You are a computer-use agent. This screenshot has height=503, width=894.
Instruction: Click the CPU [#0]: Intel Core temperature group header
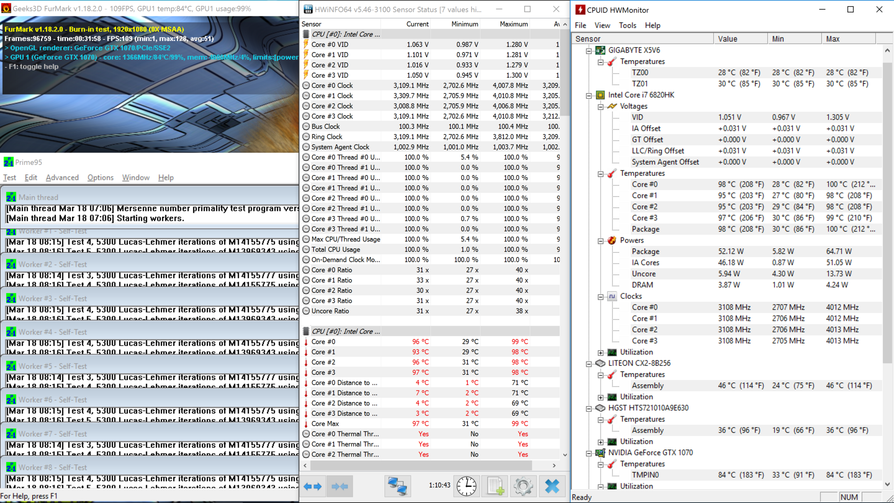(x=431, y=331)
